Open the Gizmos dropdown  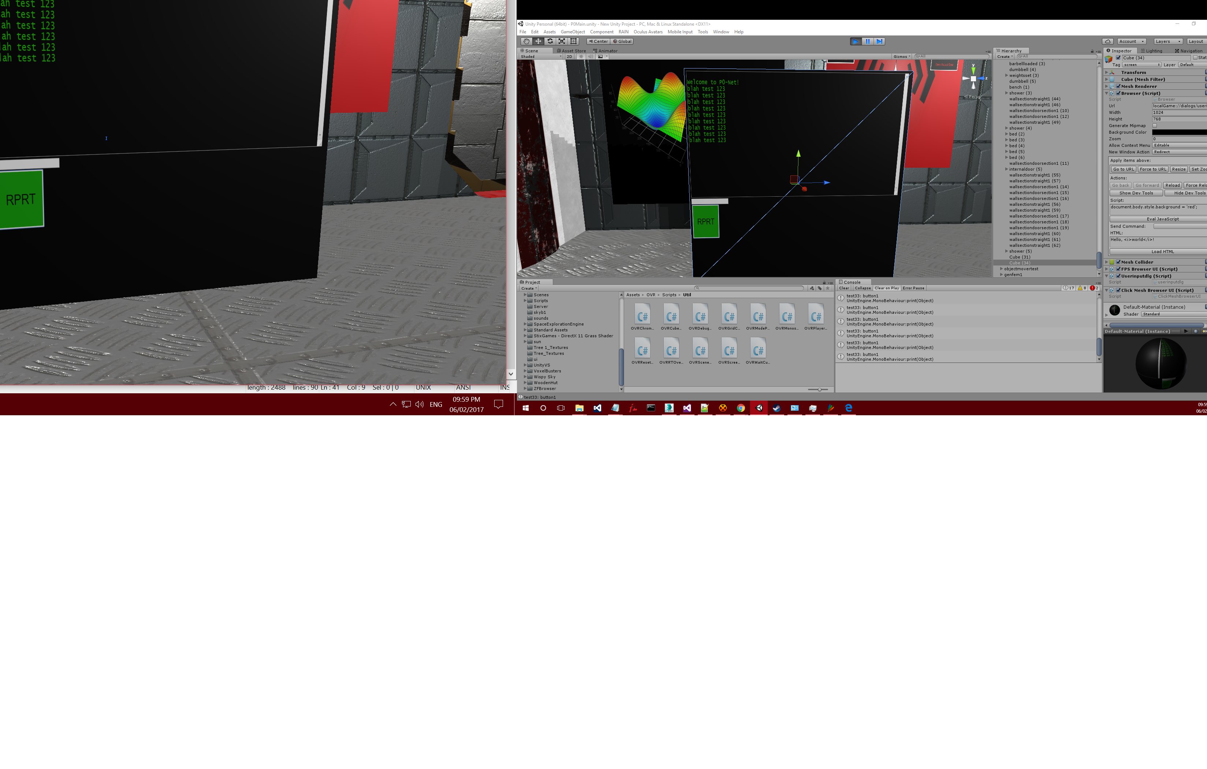pyautogui.click(x=902, y=57)
